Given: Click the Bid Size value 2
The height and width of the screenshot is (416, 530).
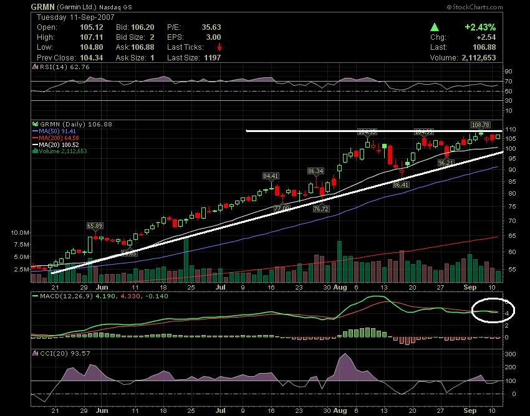Looking at the screenshot, I should (x=152, y=37).
